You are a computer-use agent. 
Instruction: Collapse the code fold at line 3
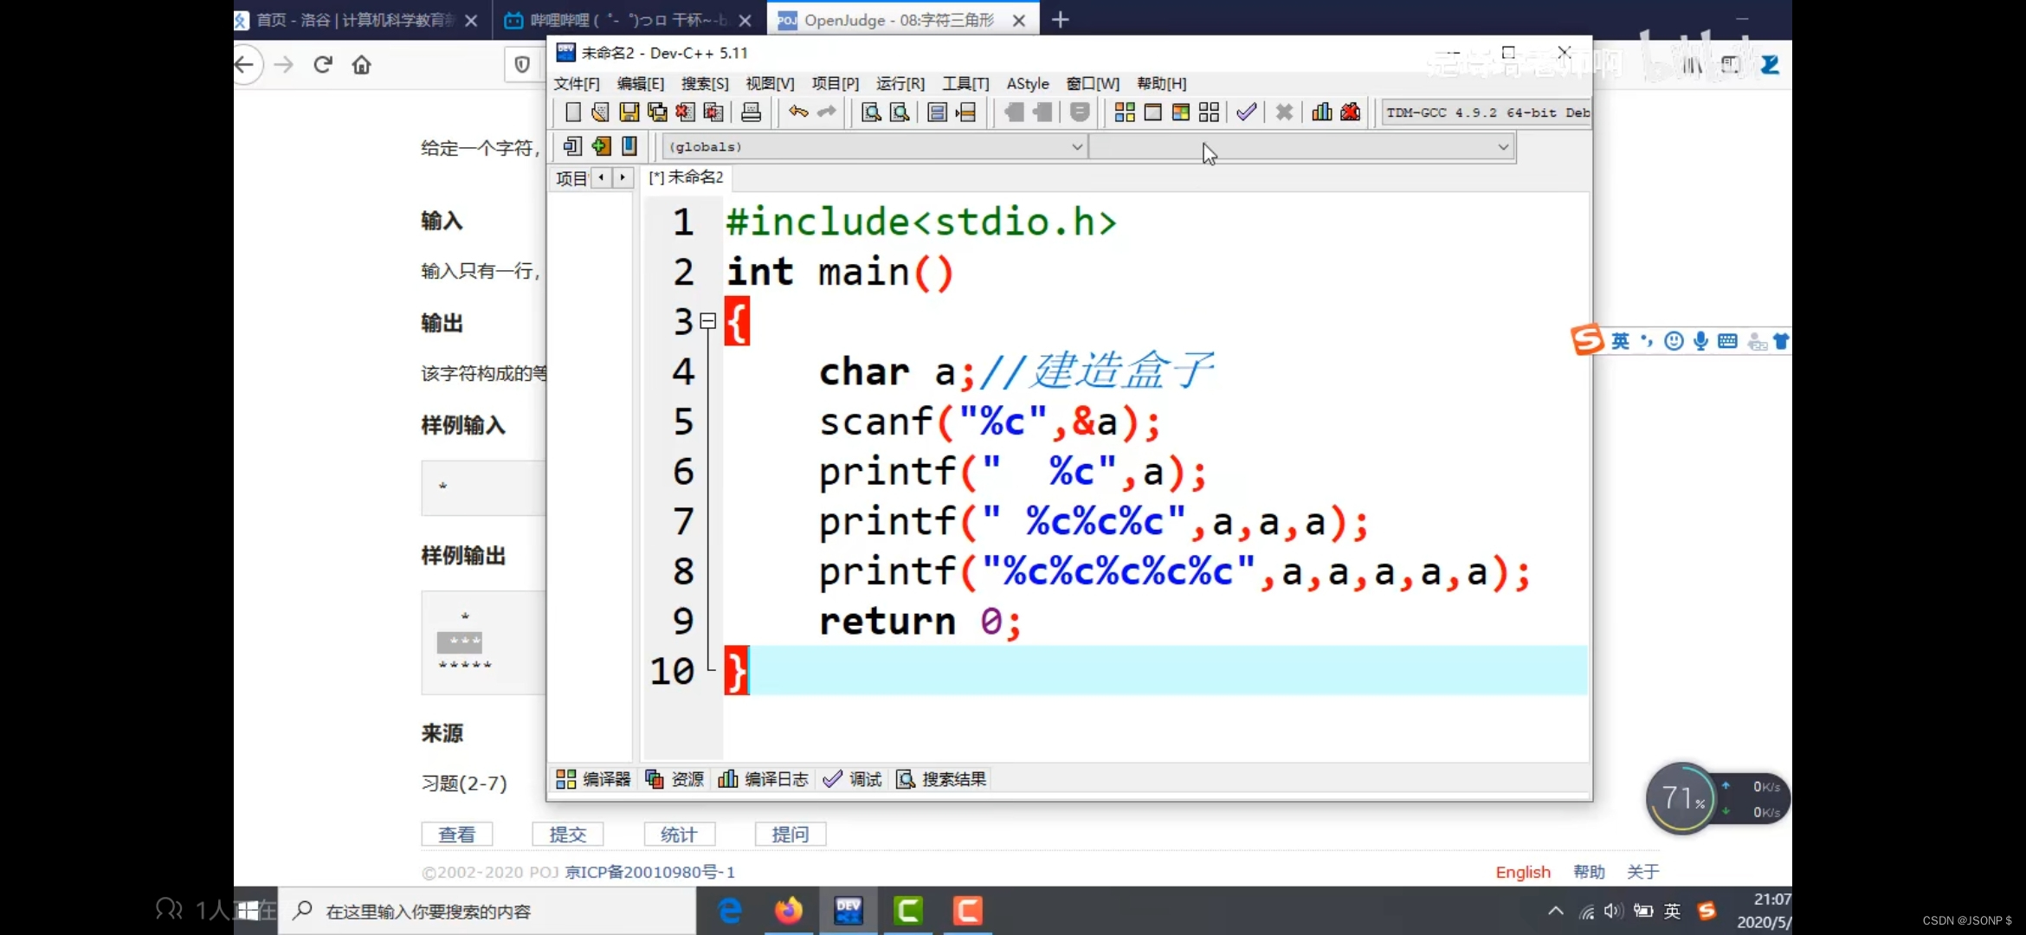click(708, 321)
